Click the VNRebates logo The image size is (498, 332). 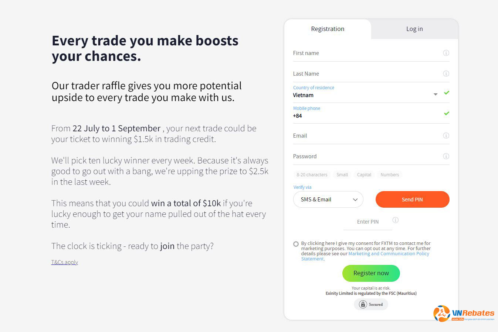tap(464, 314)
